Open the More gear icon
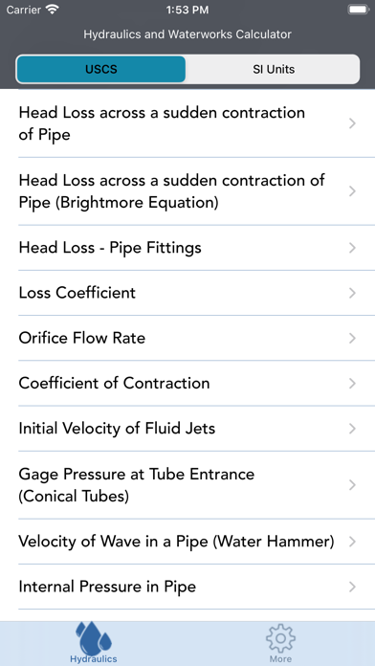 coord(280,639)
